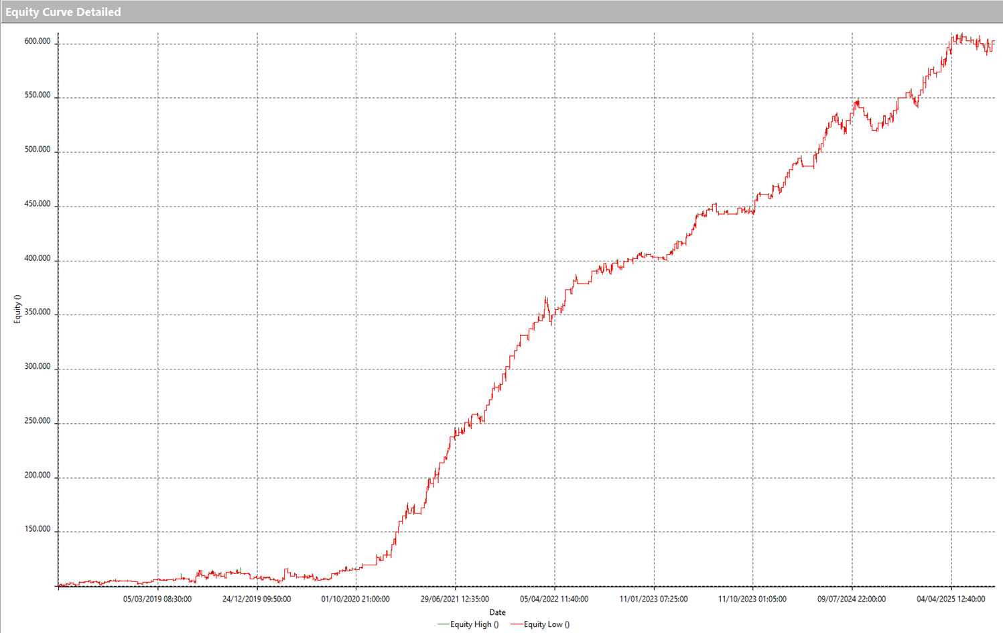This screenshot has height=633, width=1003.
Task: Click the 450.000 y-axis value label
Action: [38, 204]
